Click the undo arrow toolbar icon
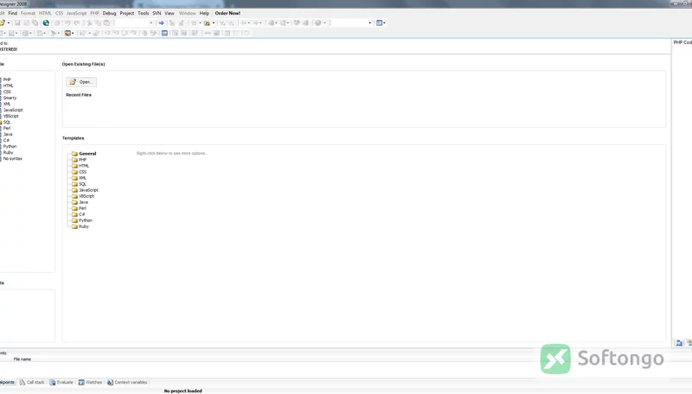This screenshot has width=692, height=394. [x=67, y=23]
